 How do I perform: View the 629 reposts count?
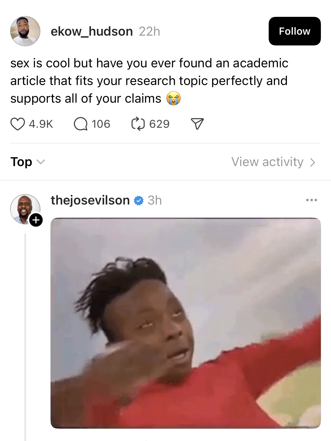pyautogui.click(x=159, y=124)
